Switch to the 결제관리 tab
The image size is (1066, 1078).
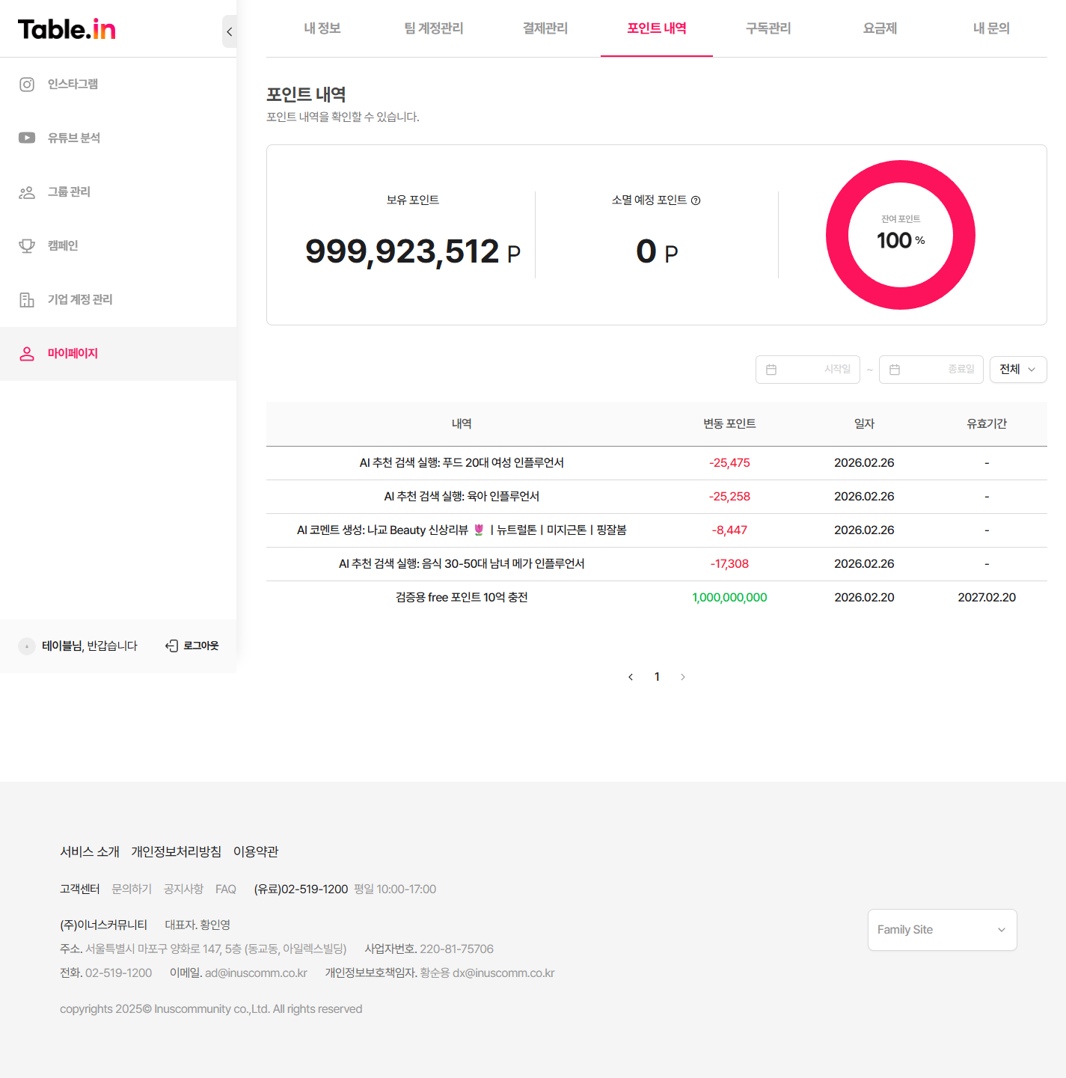coord(545,28)
